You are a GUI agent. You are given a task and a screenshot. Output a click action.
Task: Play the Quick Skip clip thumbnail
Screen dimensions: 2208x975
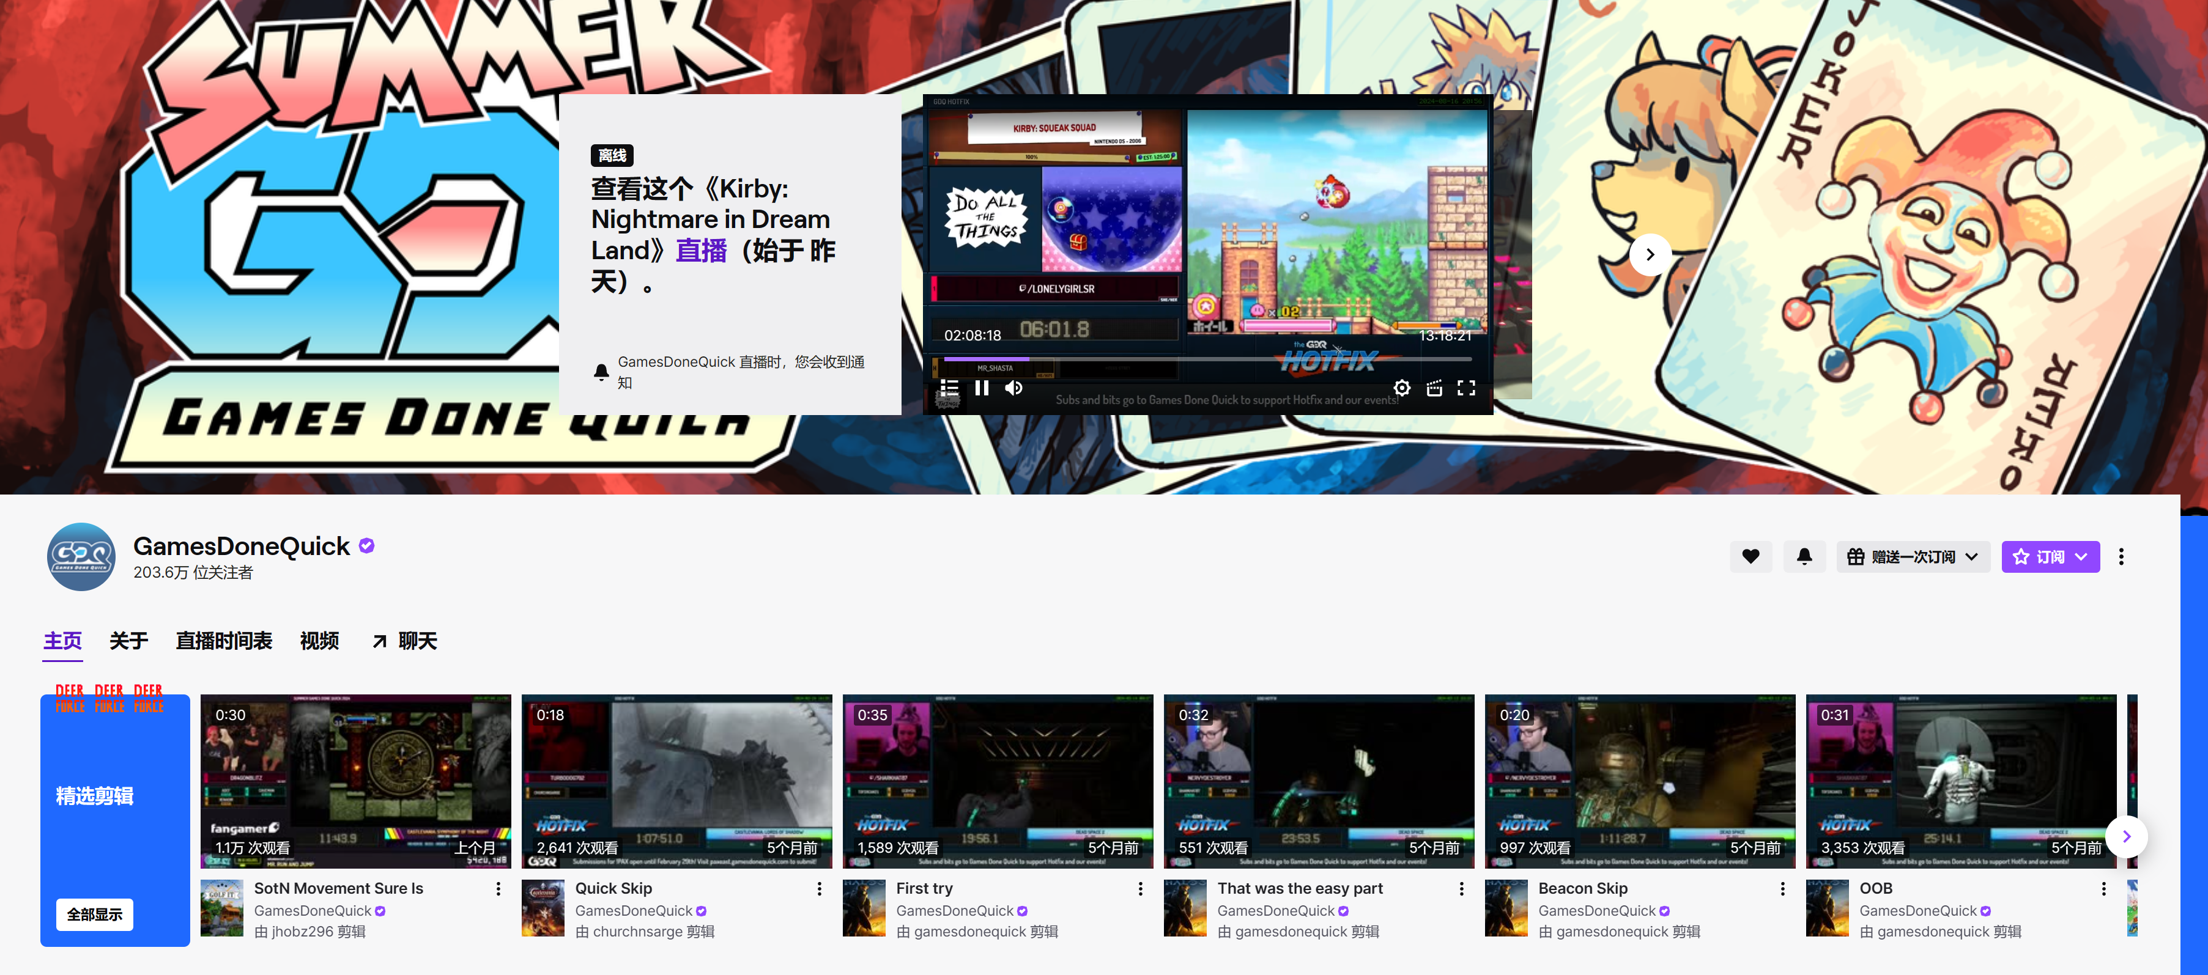coord(677,781)
